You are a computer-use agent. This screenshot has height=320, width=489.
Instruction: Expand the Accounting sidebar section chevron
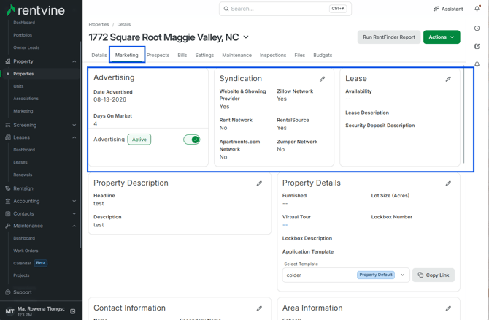tap(74, 202)
